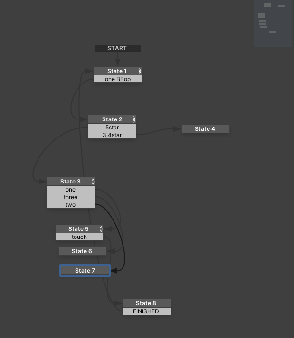Click the '3,4star' transition event
The image size is (294, 338).
point(112,135)
